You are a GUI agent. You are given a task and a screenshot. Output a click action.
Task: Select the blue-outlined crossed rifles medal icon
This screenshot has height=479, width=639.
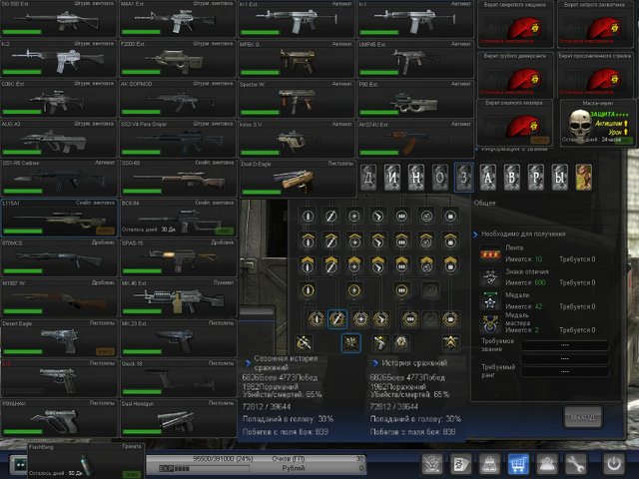pyautogui.click(x=350, y=342)
